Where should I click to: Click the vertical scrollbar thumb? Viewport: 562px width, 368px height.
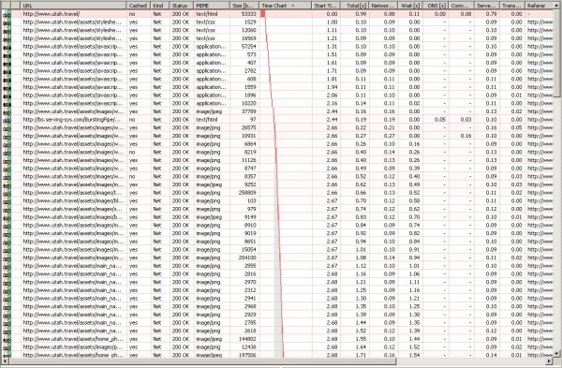click(x=557, y=52)
